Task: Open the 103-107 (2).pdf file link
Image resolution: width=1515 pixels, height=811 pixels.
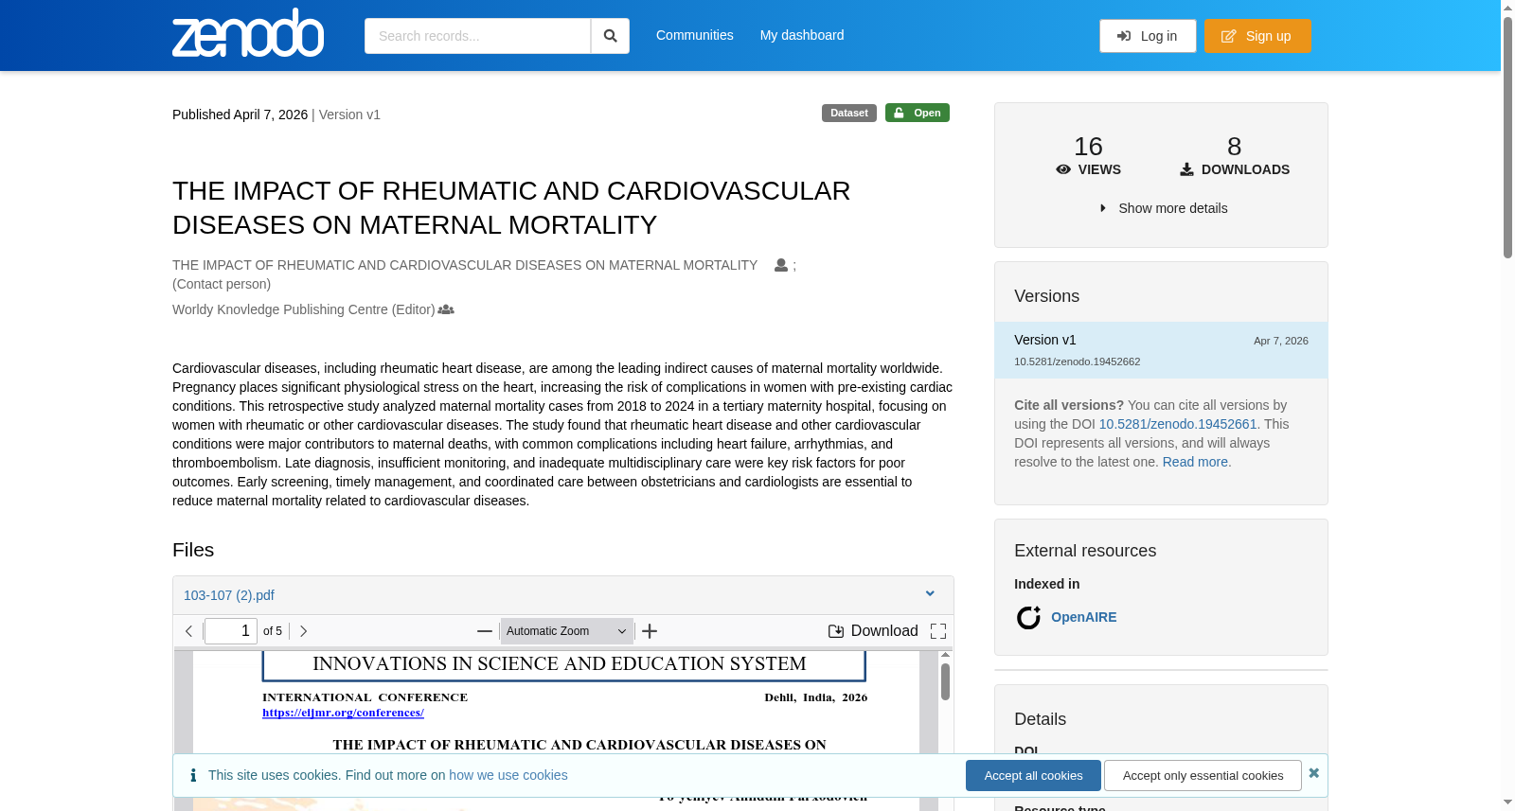Action: pos(229,595)
